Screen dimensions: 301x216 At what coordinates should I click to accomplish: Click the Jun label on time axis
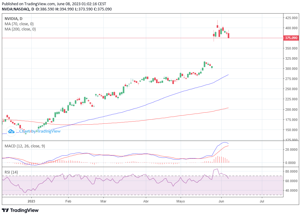221,201
